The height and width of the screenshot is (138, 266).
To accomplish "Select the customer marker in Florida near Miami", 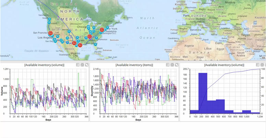I will (x=96, y=44).
